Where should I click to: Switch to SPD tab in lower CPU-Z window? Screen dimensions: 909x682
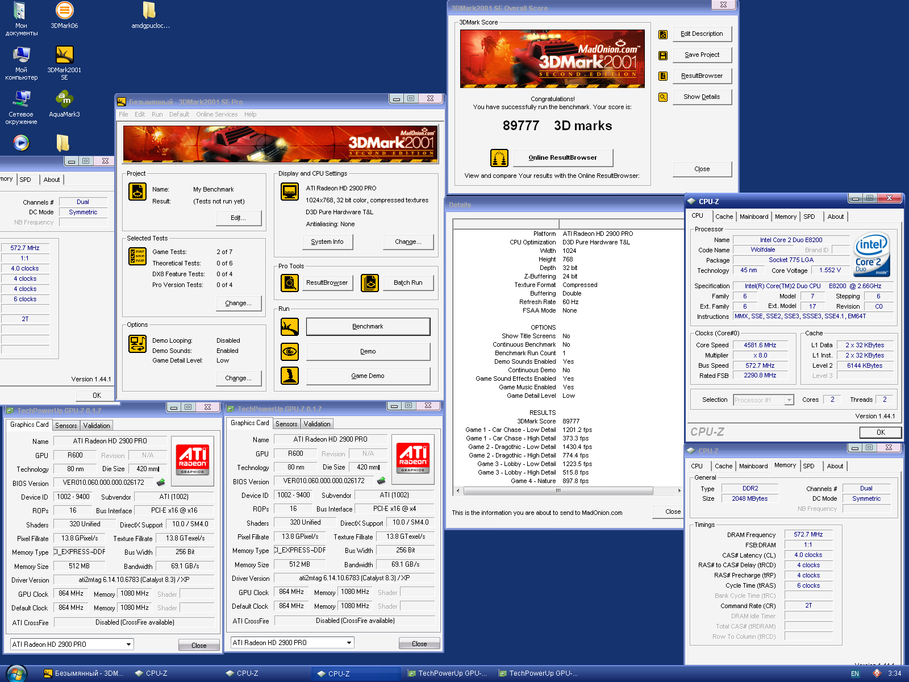point(808,466)
